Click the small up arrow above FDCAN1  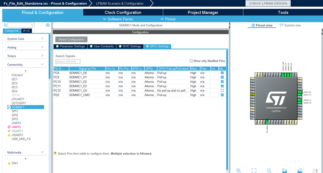(26, 71)
